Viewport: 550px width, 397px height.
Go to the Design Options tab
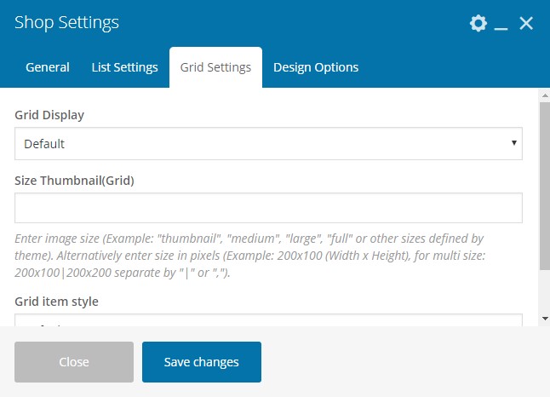click(x=316, y=67)
